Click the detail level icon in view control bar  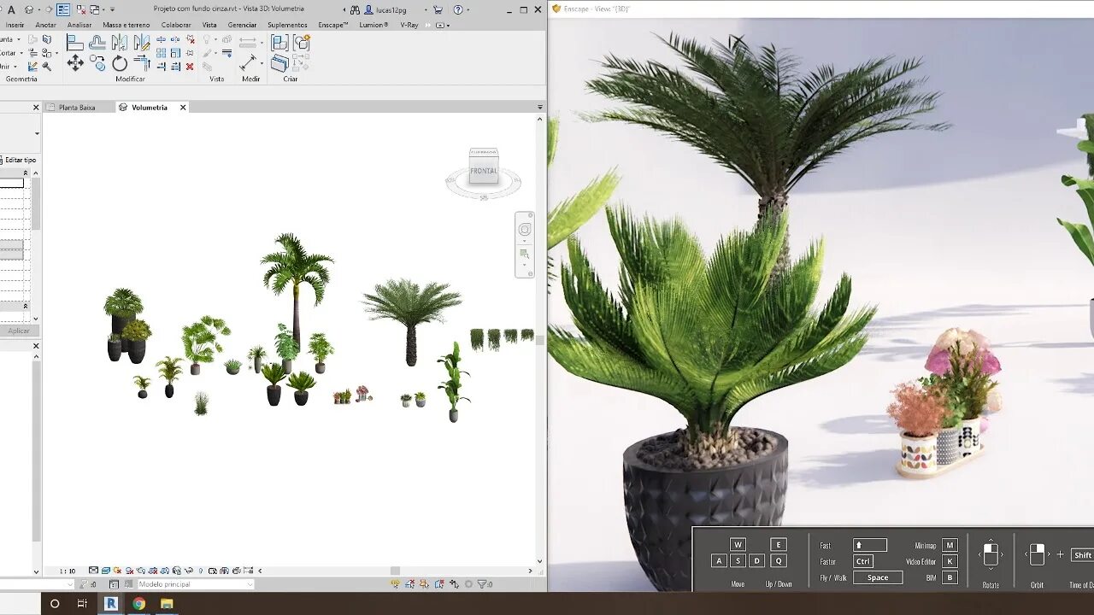pos(93,571)
